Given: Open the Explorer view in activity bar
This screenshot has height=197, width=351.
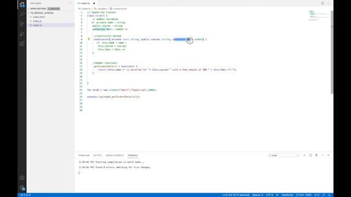Looking at the screenshot, I should (x=22, y=4).
